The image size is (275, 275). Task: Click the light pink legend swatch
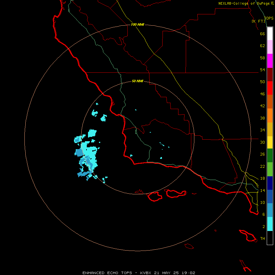tap(270, 47)
